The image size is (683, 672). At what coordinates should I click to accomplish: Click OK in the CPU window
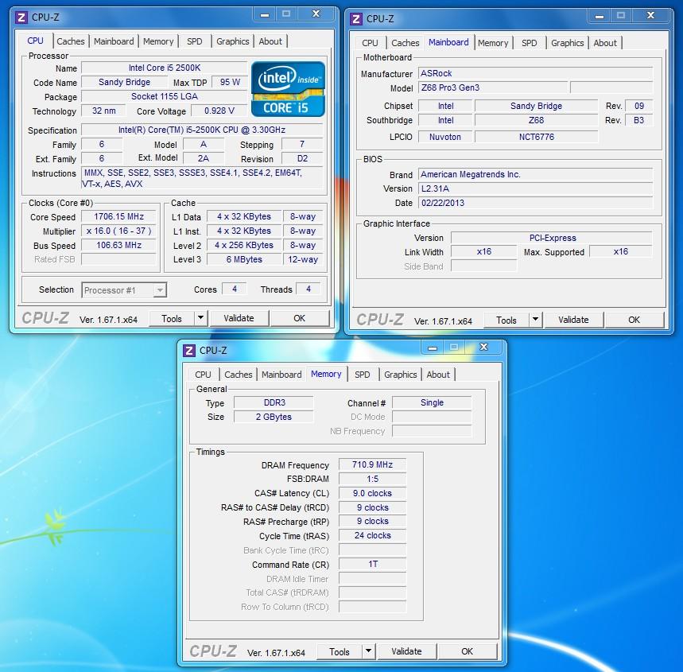pyautogui.click(x=299, y=318)
